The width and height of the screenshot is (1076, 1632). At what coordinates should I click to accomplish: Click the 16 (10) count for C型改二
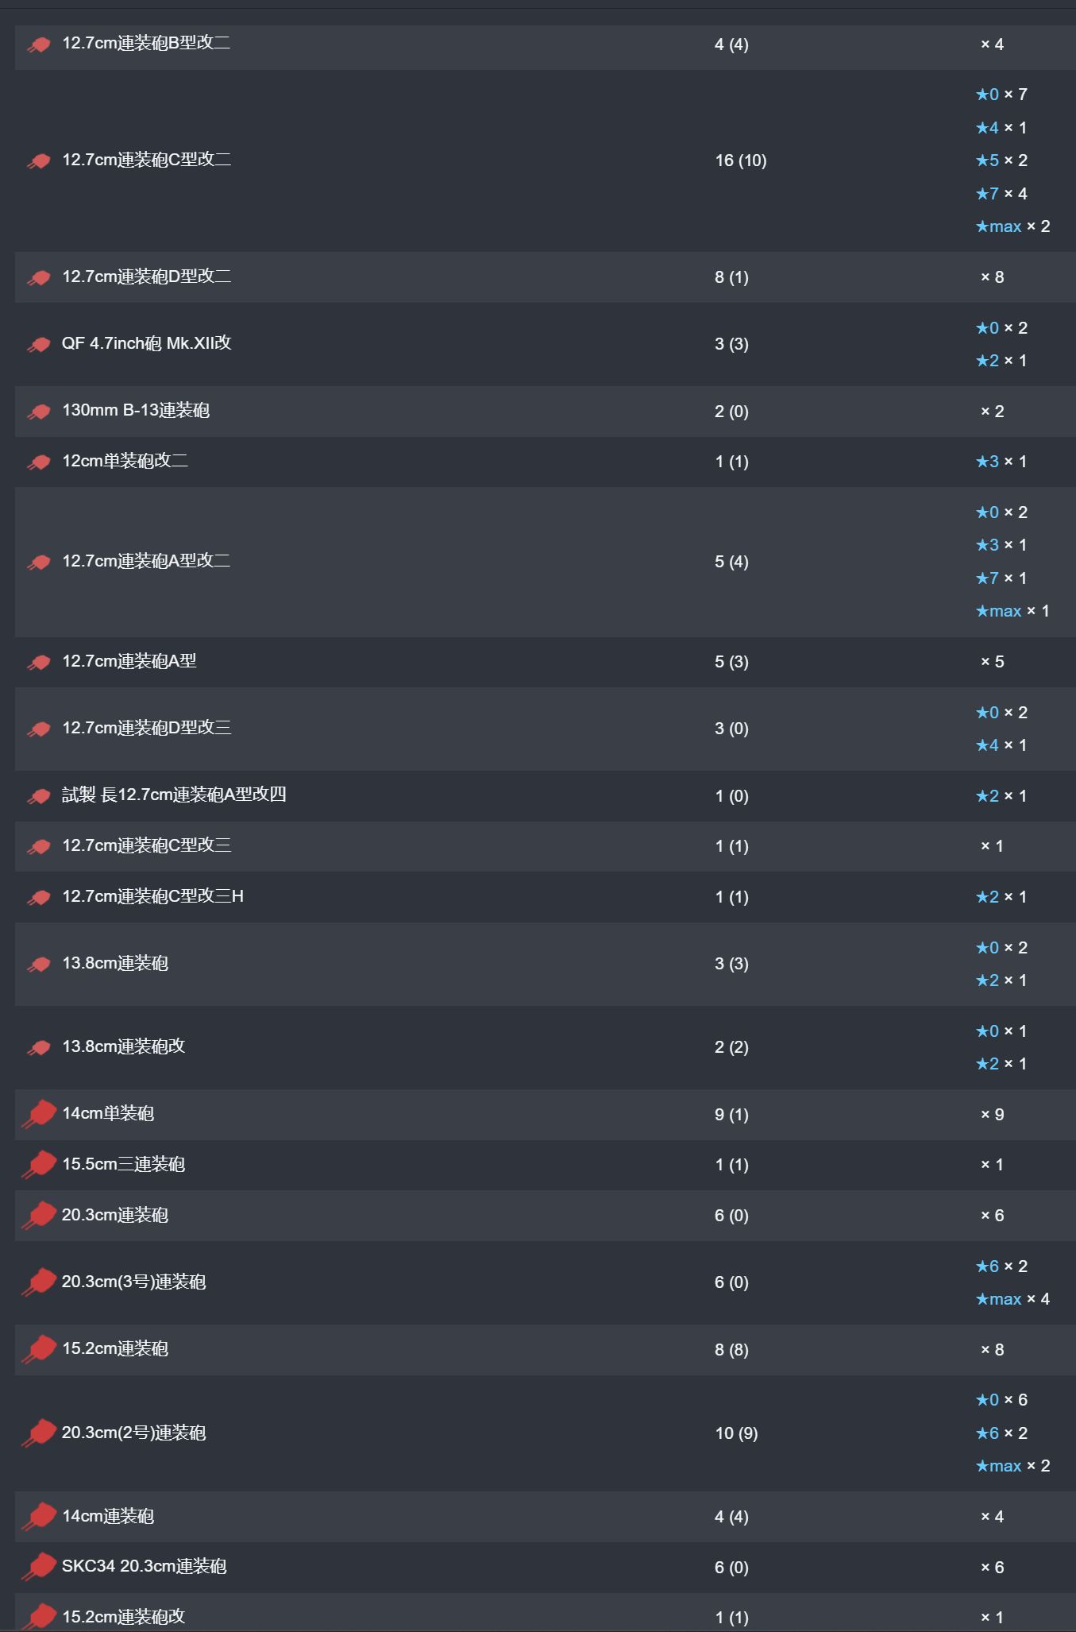click(x=741, y=160)
